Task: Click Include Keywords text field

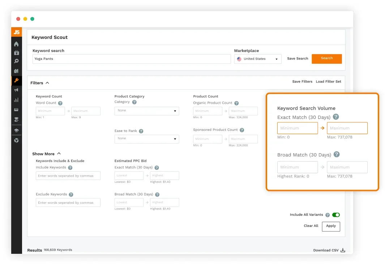Action: tap(68, 176)
